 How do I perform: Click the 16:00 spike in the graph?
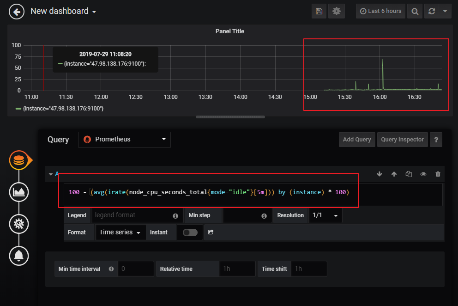(x=383, y=74)
